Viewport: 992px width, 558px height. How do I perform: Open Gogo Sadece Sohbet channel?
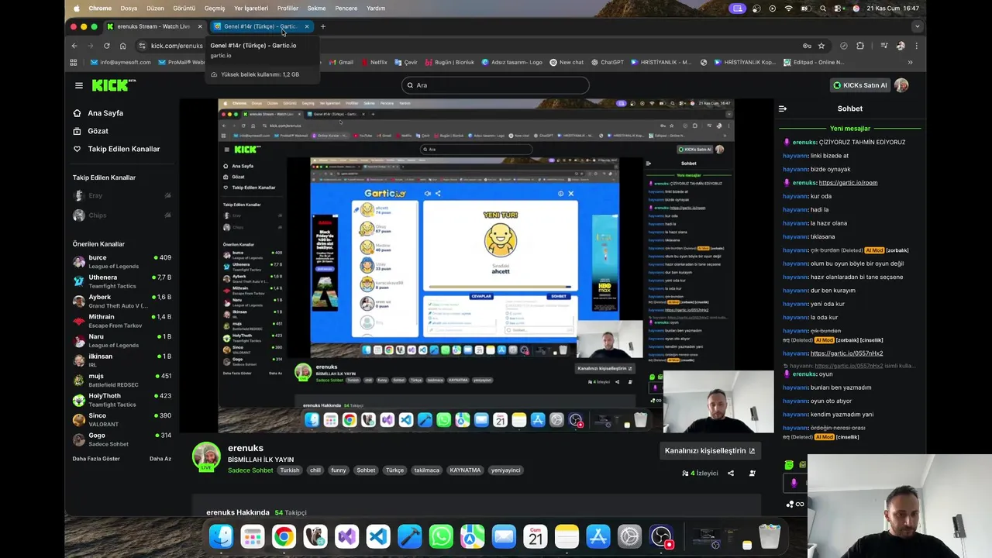pyautogui.click(x=122, y=439)
